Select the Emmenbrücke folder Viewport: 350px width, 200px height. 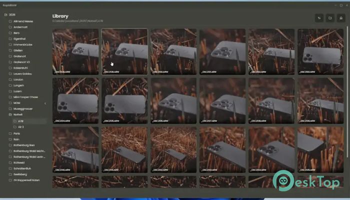tap(23, 44)
